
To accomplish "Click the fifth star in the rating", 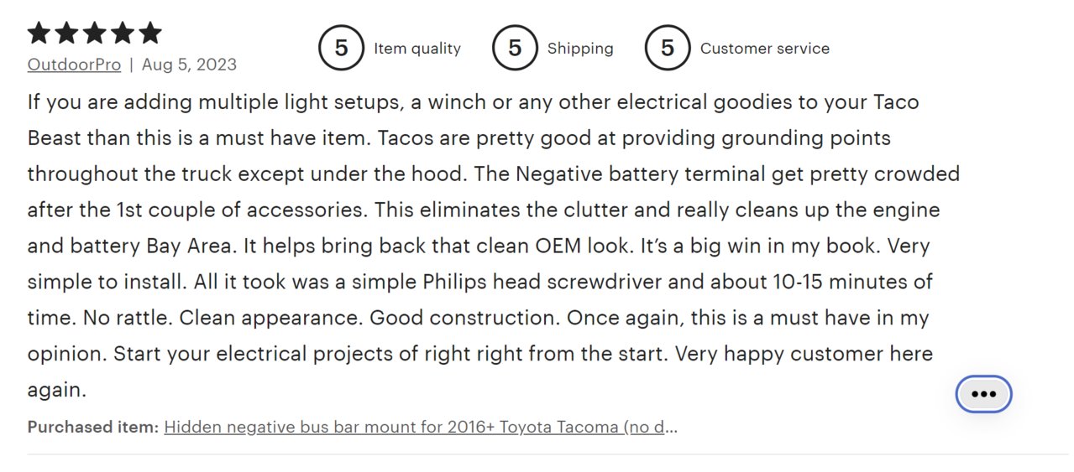I will point(149,34).
